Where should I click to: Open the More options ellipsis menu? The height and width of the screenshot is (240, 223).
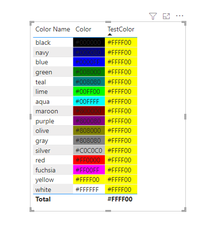pyautogui.click(x=180, y=16)
